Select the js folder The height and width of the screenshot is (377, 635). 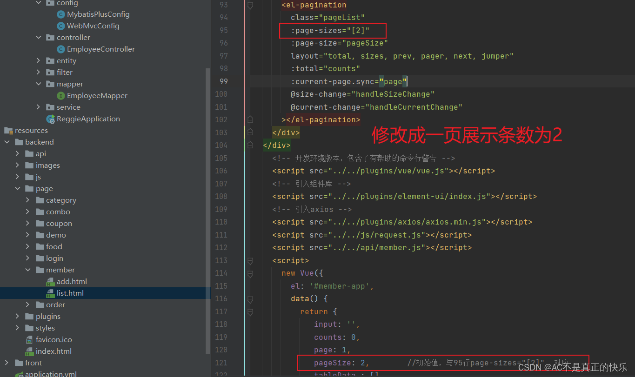[38, 177]
